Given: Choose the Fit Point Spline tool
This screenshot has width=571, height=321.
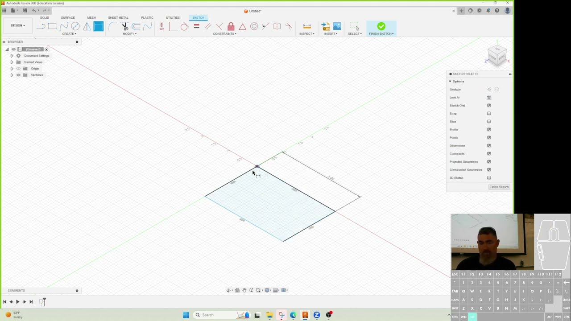Looking at the screenshot, I should click(x=64, y=26).
